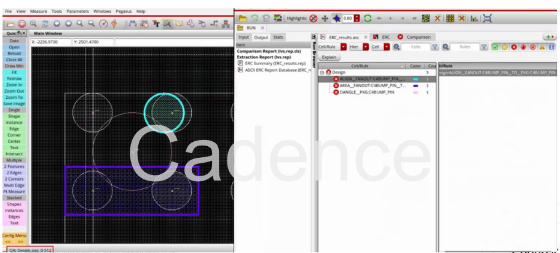This screenshot has height=253, width=560.
Task: Click the open folder icon in layout toolbar
Action: (x=10, y=23)
